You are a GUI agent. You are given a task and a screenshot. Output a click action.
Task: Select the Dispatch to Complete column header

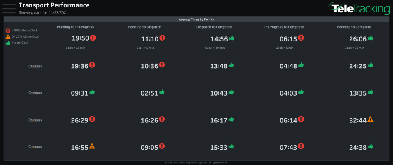point(214,27)
